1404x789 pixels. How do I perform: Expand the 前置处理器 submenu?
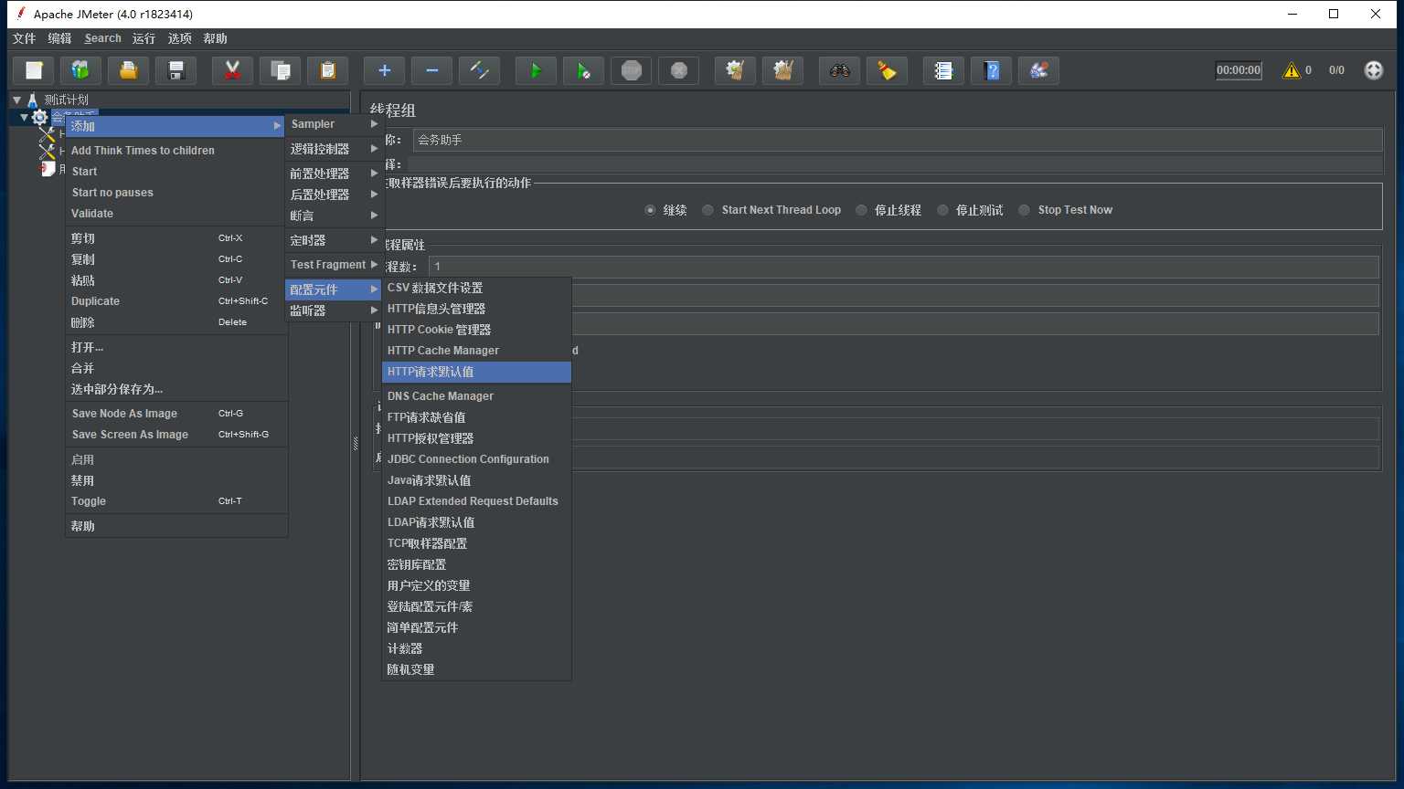334,174
